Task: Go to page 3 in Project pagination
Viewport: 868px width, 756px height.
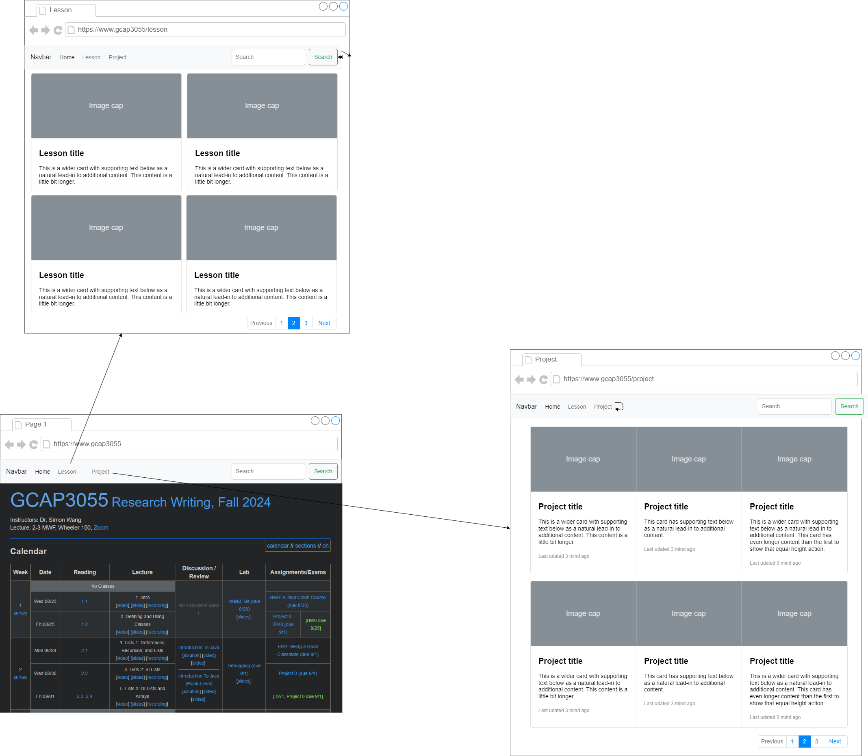Action: (x=816, y=741)
